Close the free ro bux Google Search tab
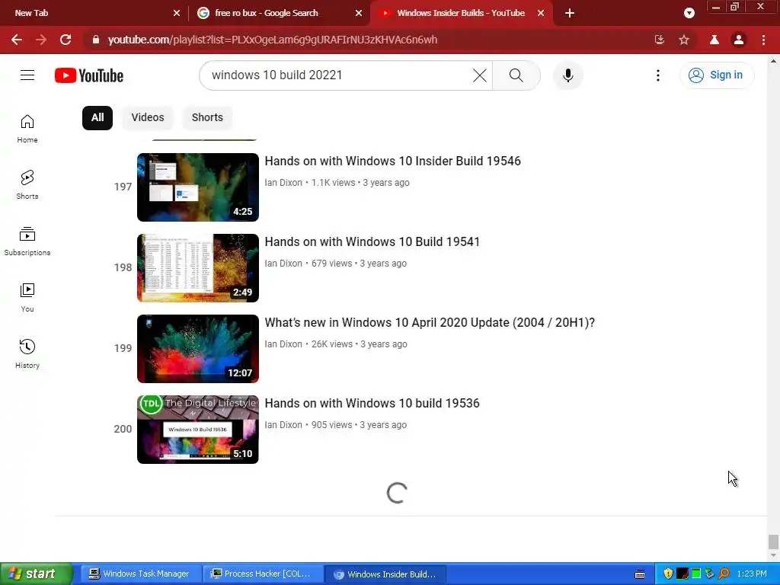The height and width of the screenshot is (585, 780). point(359,14)
